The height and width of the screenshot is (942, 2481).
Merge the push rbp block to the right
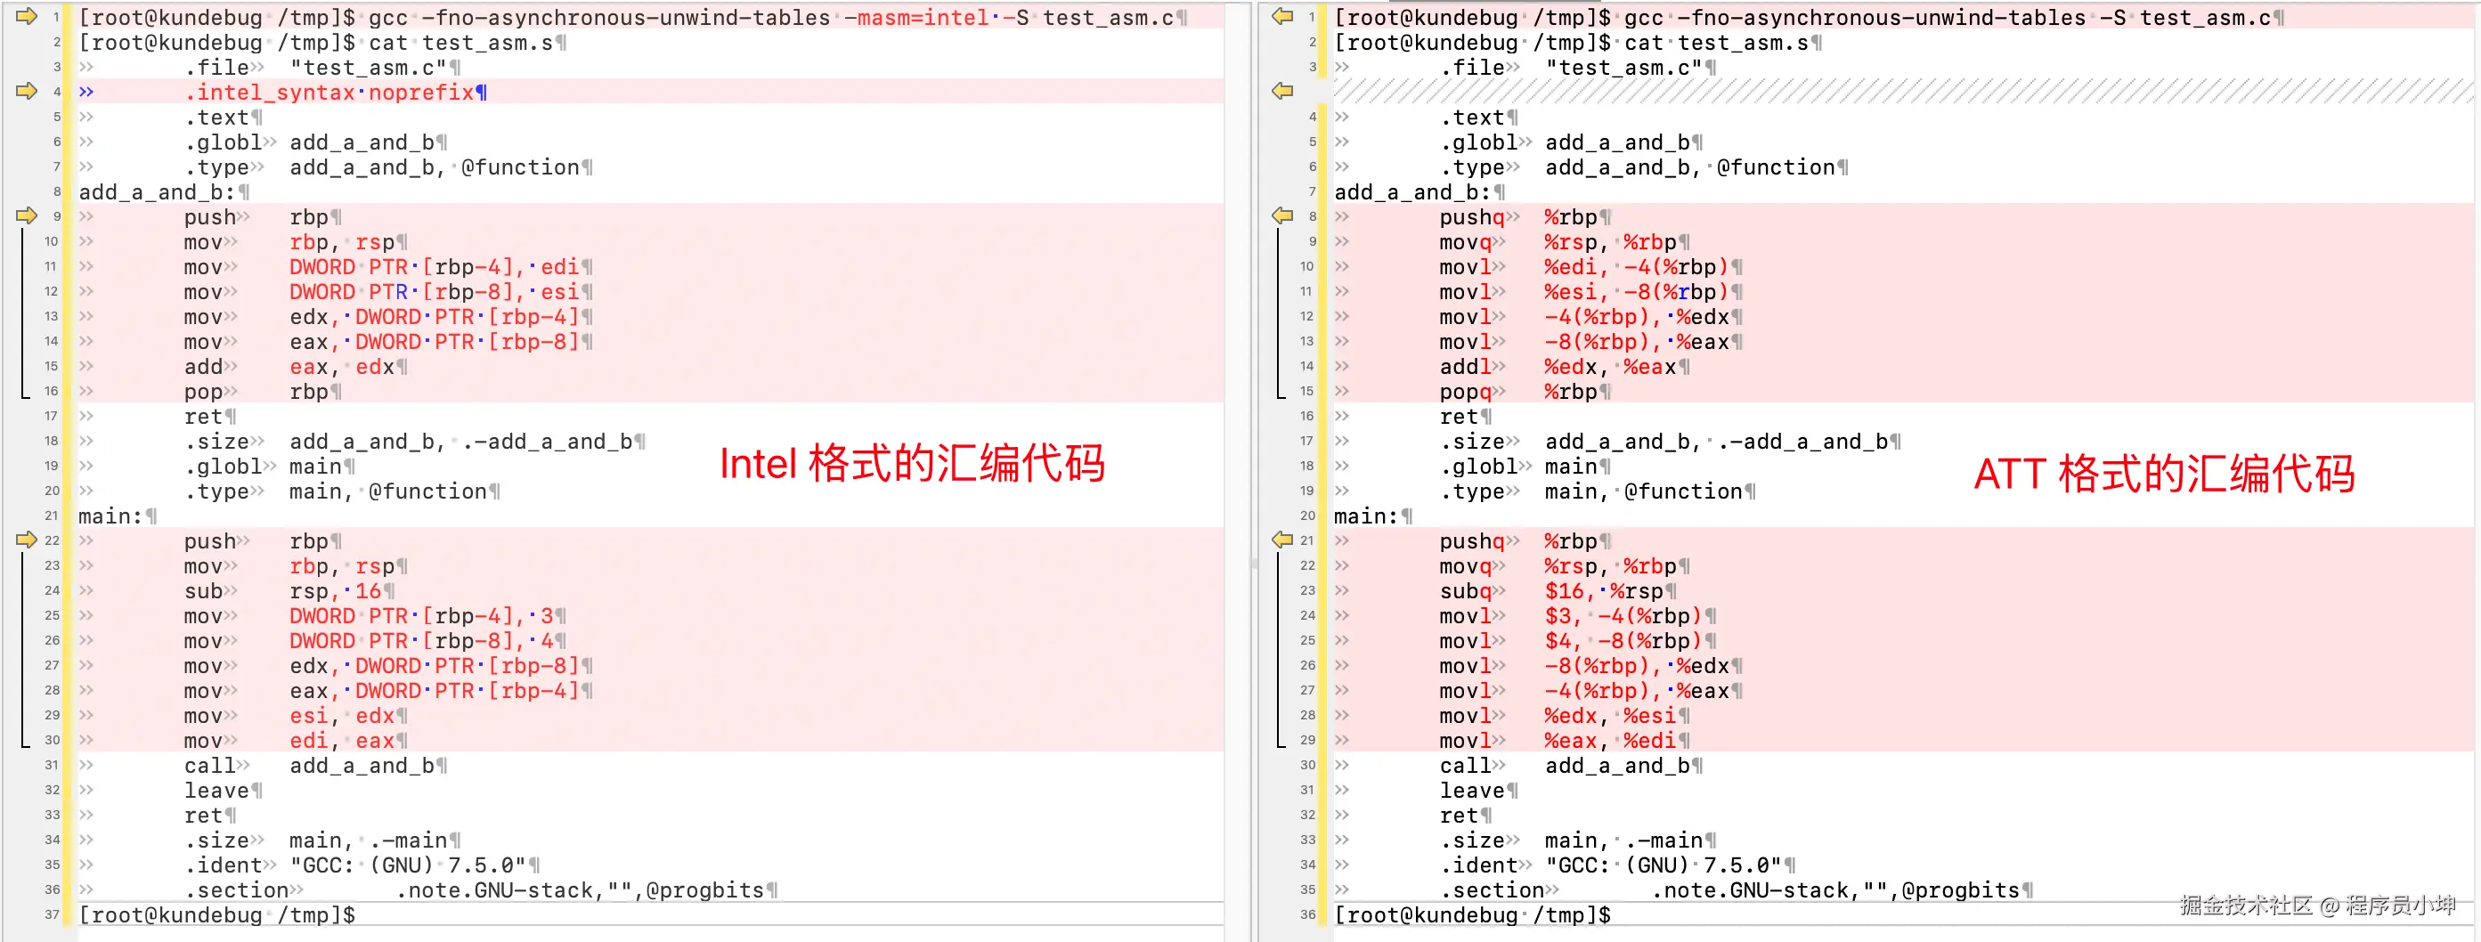pyautogui.click(x=26, y=216)
